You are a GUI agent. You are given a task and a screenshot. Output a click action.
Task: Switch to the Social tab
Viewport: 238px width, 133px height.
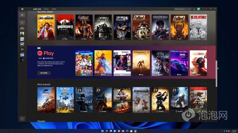click(46, 9)
